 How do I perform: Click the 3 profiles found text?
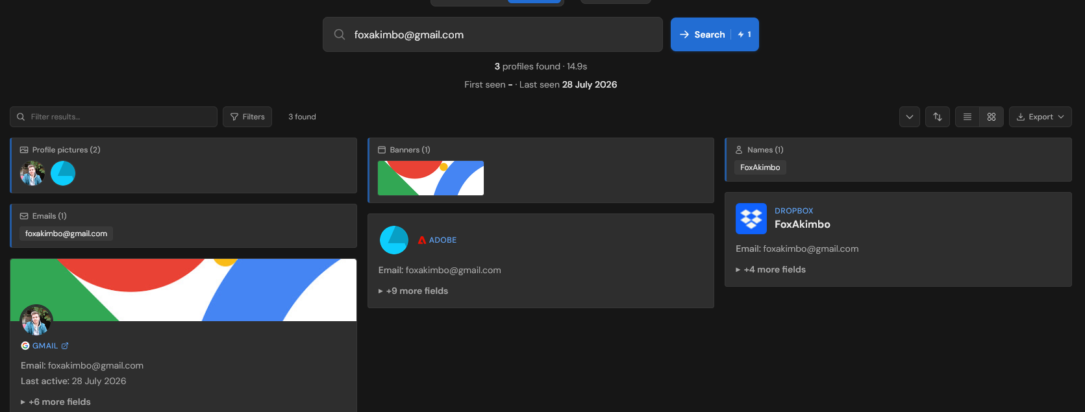527,66
